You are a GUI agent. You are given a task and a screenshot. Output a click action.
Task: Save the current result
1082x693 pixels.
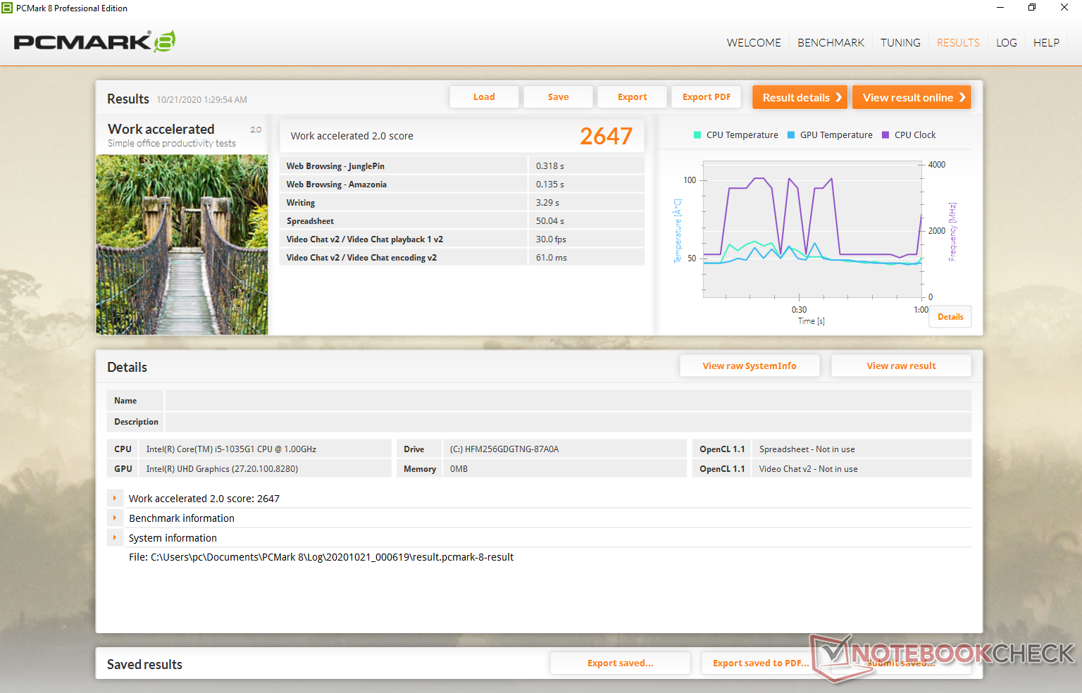(x=558, y=97)
